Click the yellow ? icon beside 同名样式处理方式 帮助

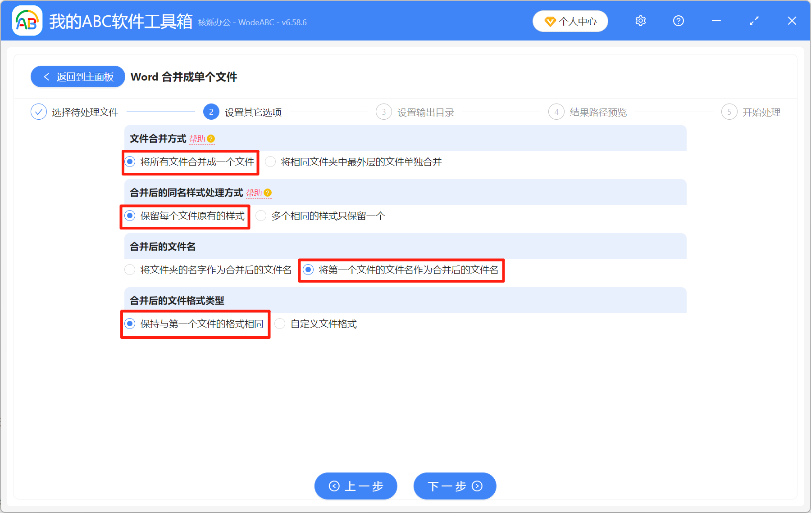268,193
